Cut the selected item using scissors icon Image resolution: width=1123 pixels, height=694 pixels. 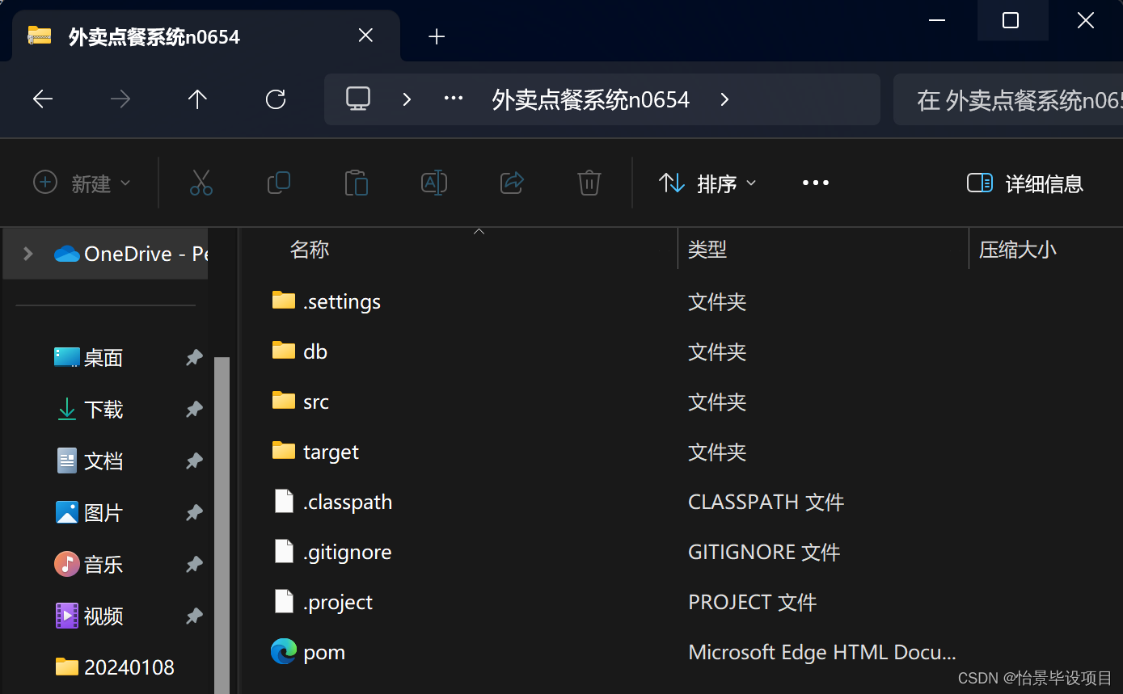click(201, 183)
